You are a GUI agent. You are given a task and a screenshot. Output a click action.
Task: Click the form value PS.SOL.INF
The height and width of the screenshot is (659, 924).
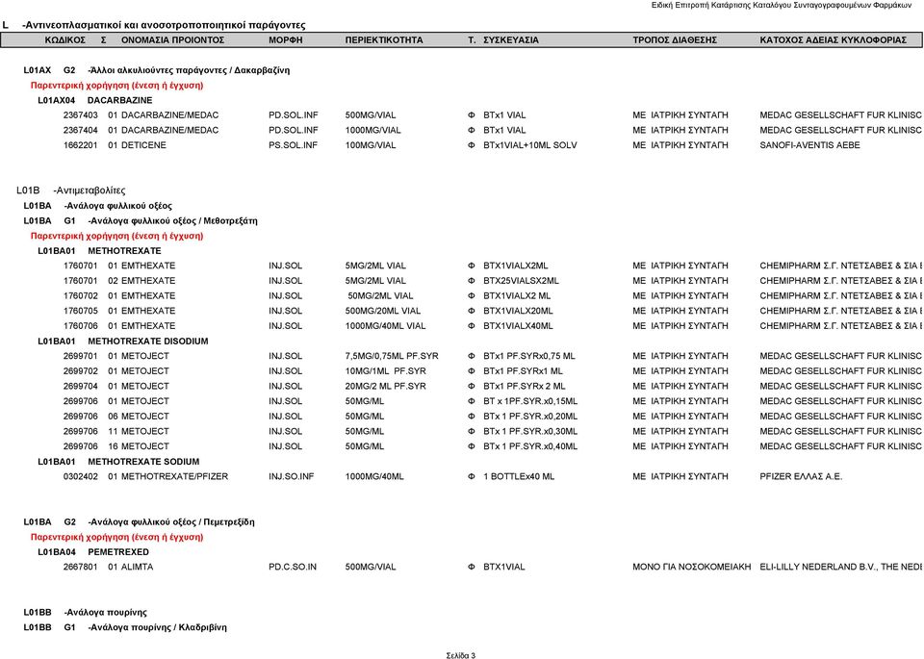pyautogui.click(x=293, y=145)
